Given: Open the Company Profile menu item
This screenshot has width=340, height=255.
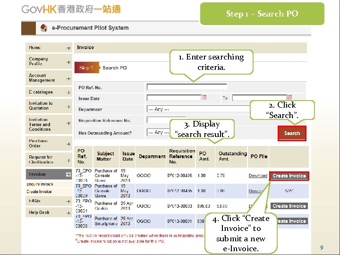Looking at the screenshot, I should click(x=49, y=61).
